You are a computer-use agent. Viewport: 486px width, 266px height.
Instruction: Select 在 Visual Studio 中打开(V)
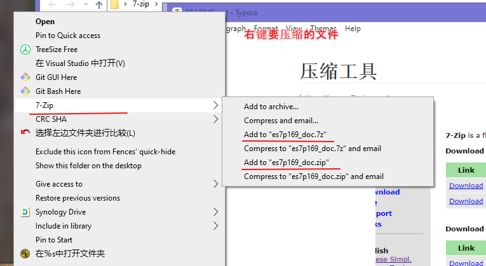pos(120,63)
